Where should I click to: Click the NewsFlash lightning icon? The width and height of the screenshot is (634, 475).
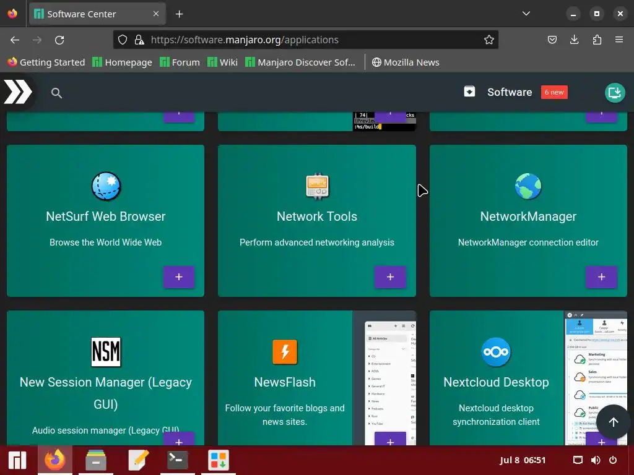click(285, 352)
